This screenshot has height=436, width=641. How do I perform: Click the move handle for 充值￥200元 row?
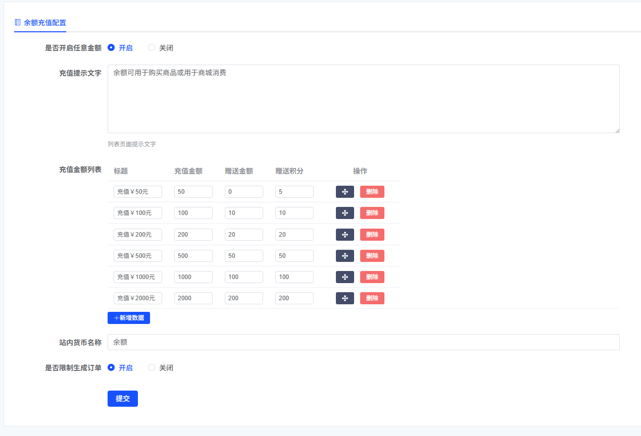(x=345, y=234)
